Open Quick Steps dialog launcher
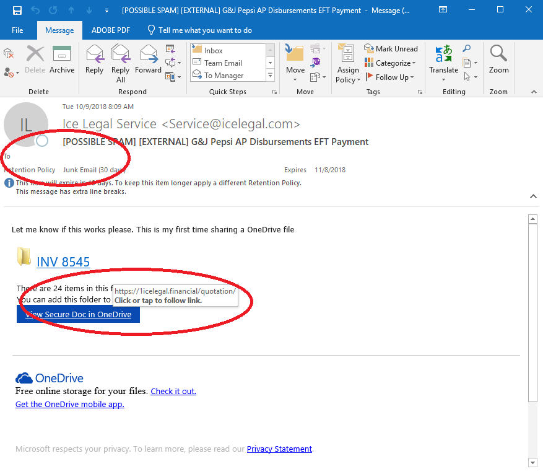Viewport: 543px width, 474px height. point(275,92)
